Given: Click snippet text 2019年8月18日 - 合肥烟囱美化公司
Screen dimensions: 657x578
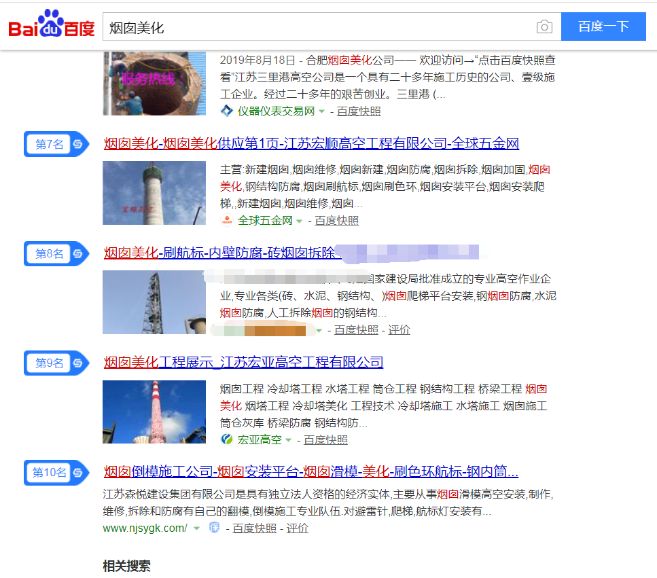Looking at the screenshot, I should coord(307,60).
